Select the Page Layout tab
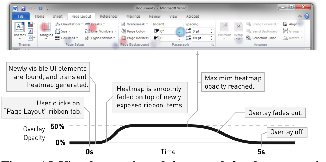Image resolution: width=326 pixels, height=162 pixels. (x=81, y=16)
